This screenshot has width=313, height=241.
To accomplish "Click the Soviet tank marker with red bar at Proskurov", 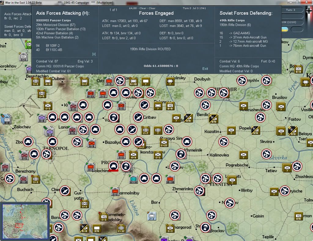I will [x=114, y=166].
